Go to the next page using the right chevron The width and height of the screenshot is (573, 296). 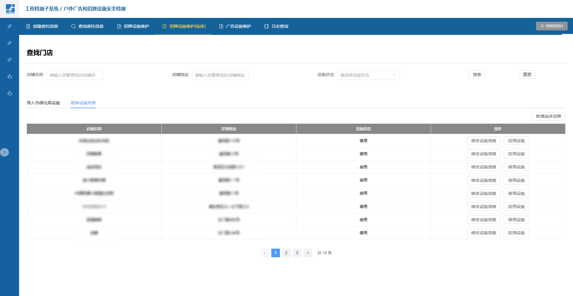click(308, 253)
